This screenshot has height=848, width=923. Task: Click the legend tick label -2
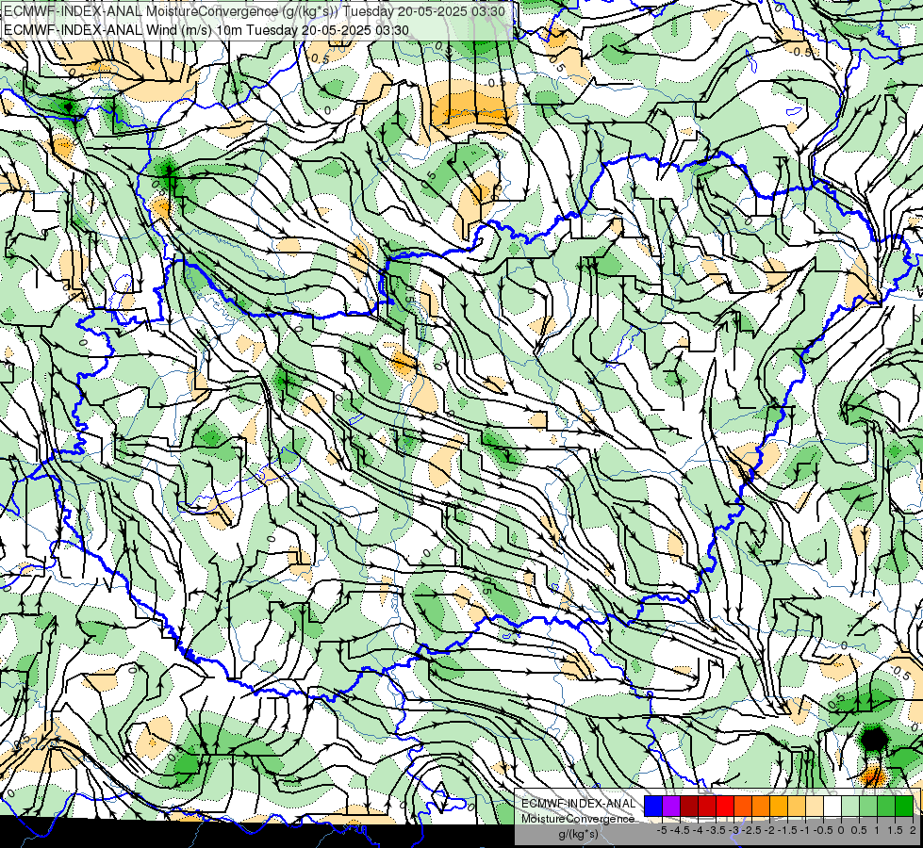pyautogui.click(x=769, y=830)
